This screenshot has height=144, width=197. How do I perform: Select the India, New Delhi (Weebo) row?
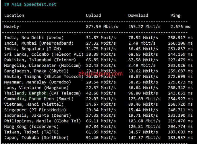pos(34,38)
